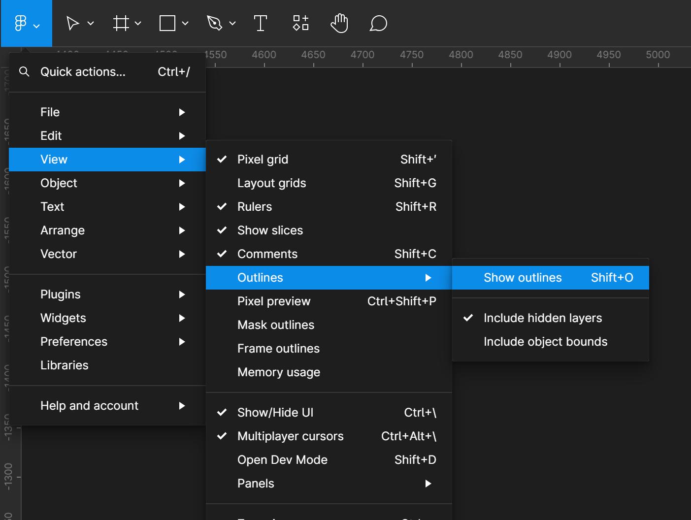Image resolution: width=691 pixels, height=520 pixels.
Task: Expand the Panels submenu arrow
Action: (x=428, y=484)
